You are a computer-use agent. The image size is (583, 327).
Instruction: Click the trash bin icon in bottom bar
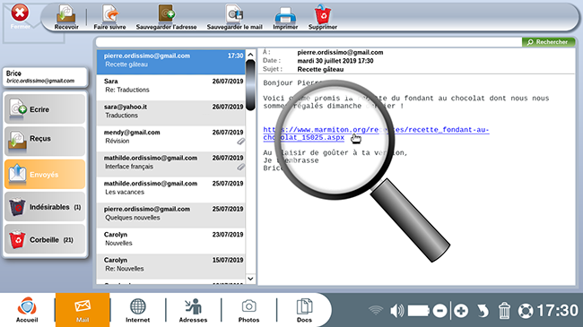click(504, 311)
